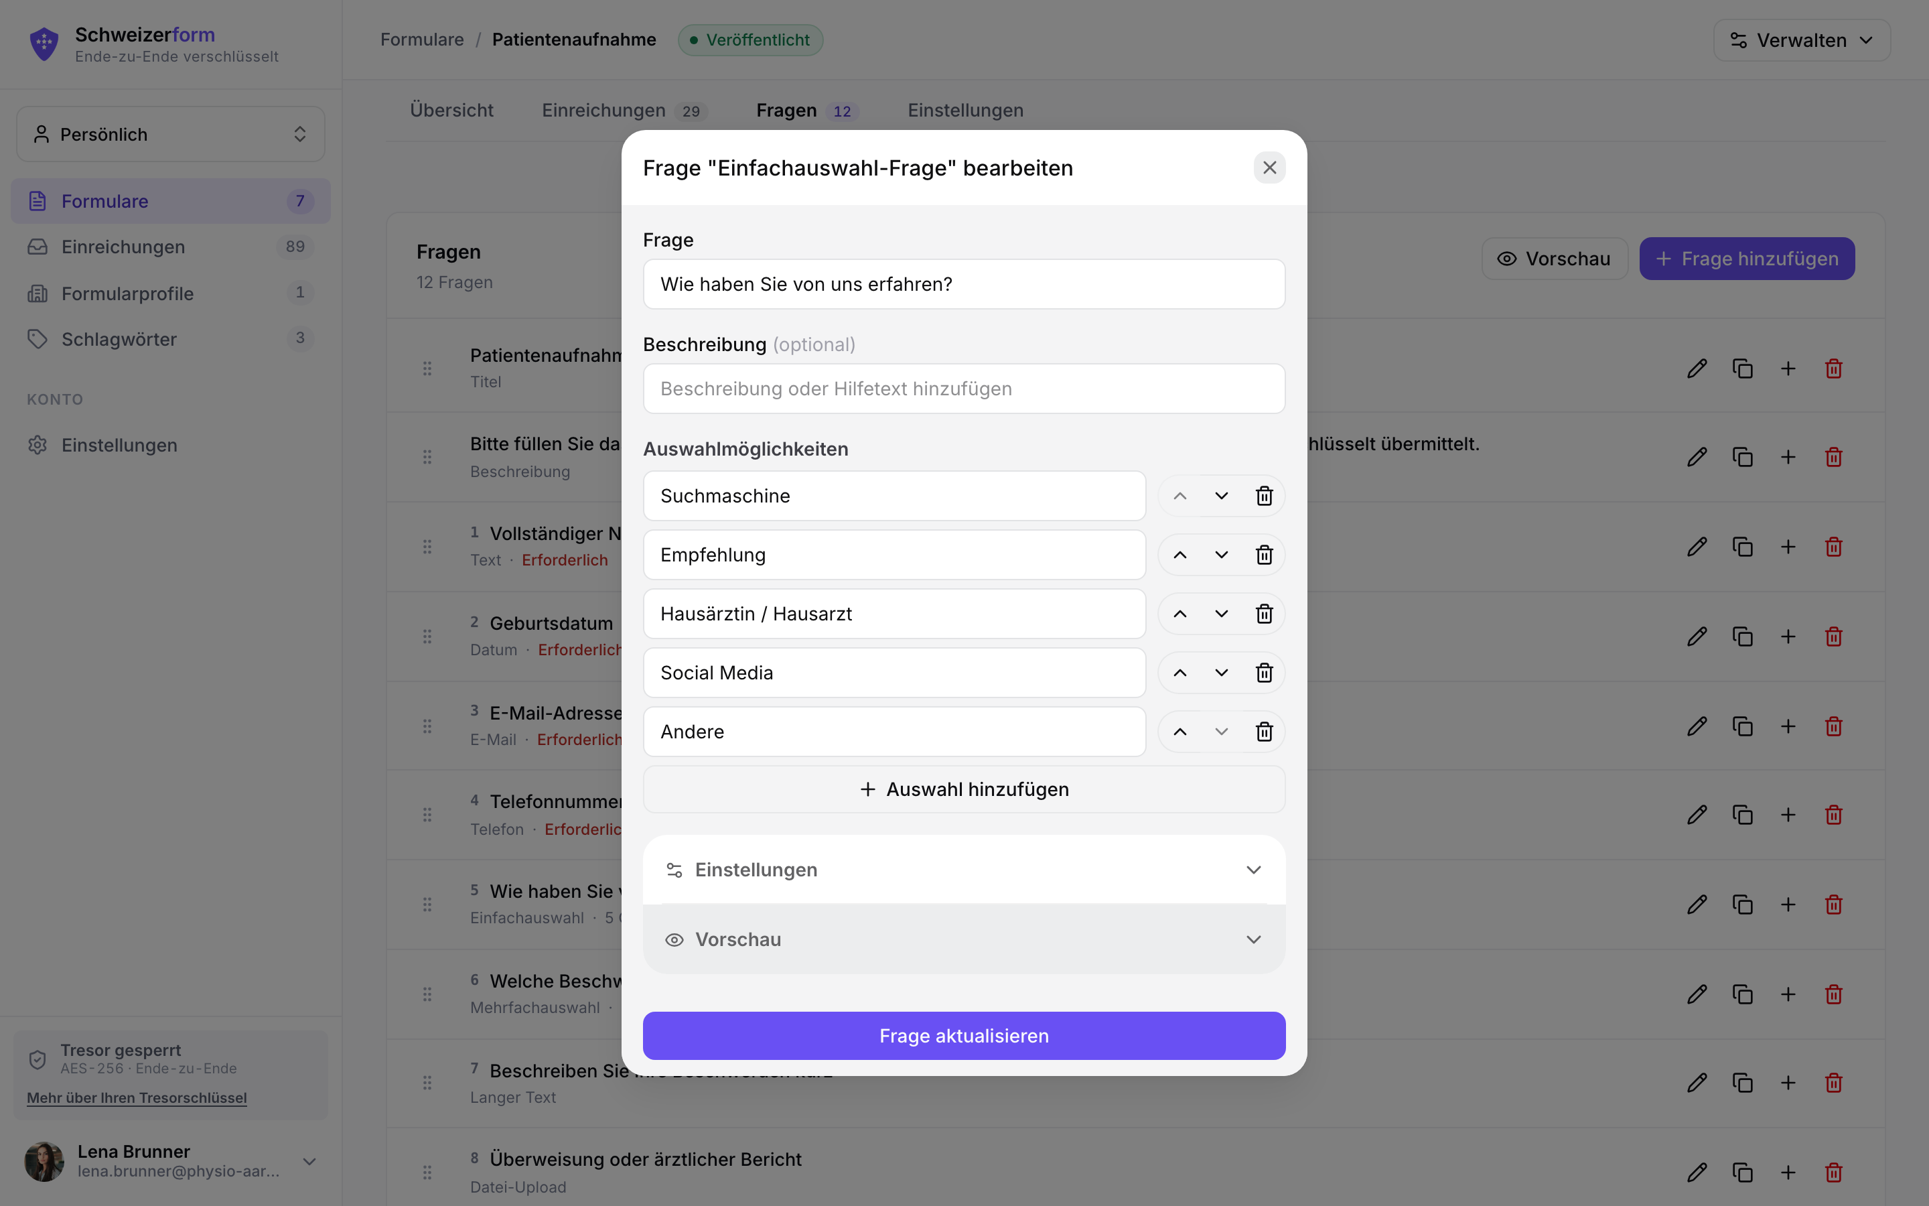Edit the Patientenaufnahme title row pencil icon
Image resolution: width=1929 pixels, height=1206 pixels.
[x=1697, y=368]
